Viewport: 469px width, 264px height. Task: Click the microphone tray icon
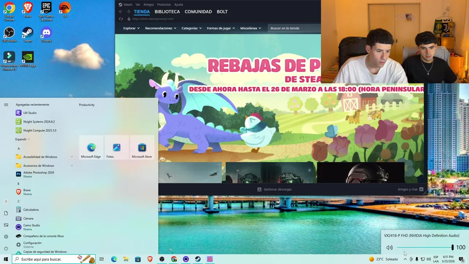417,259
